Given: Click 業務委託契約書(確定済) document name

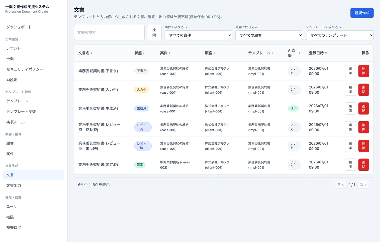Looking at the screenshot, I should [98, 165].
